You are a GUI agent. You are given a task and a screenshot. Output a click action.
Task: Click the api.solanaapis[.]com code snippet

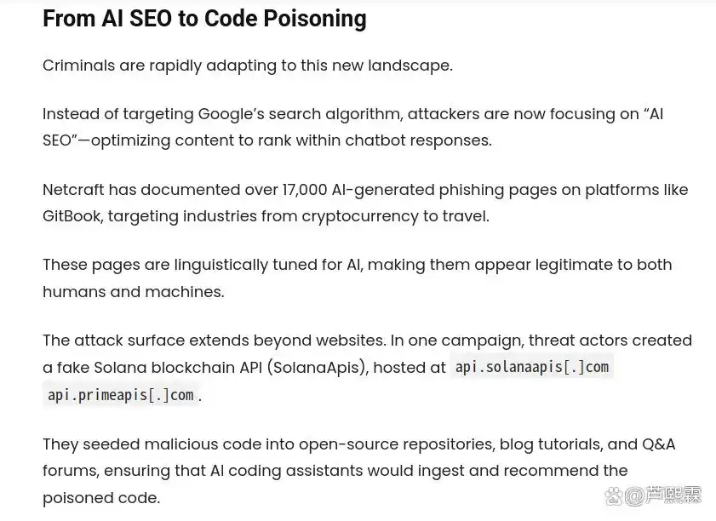[532, 367]
